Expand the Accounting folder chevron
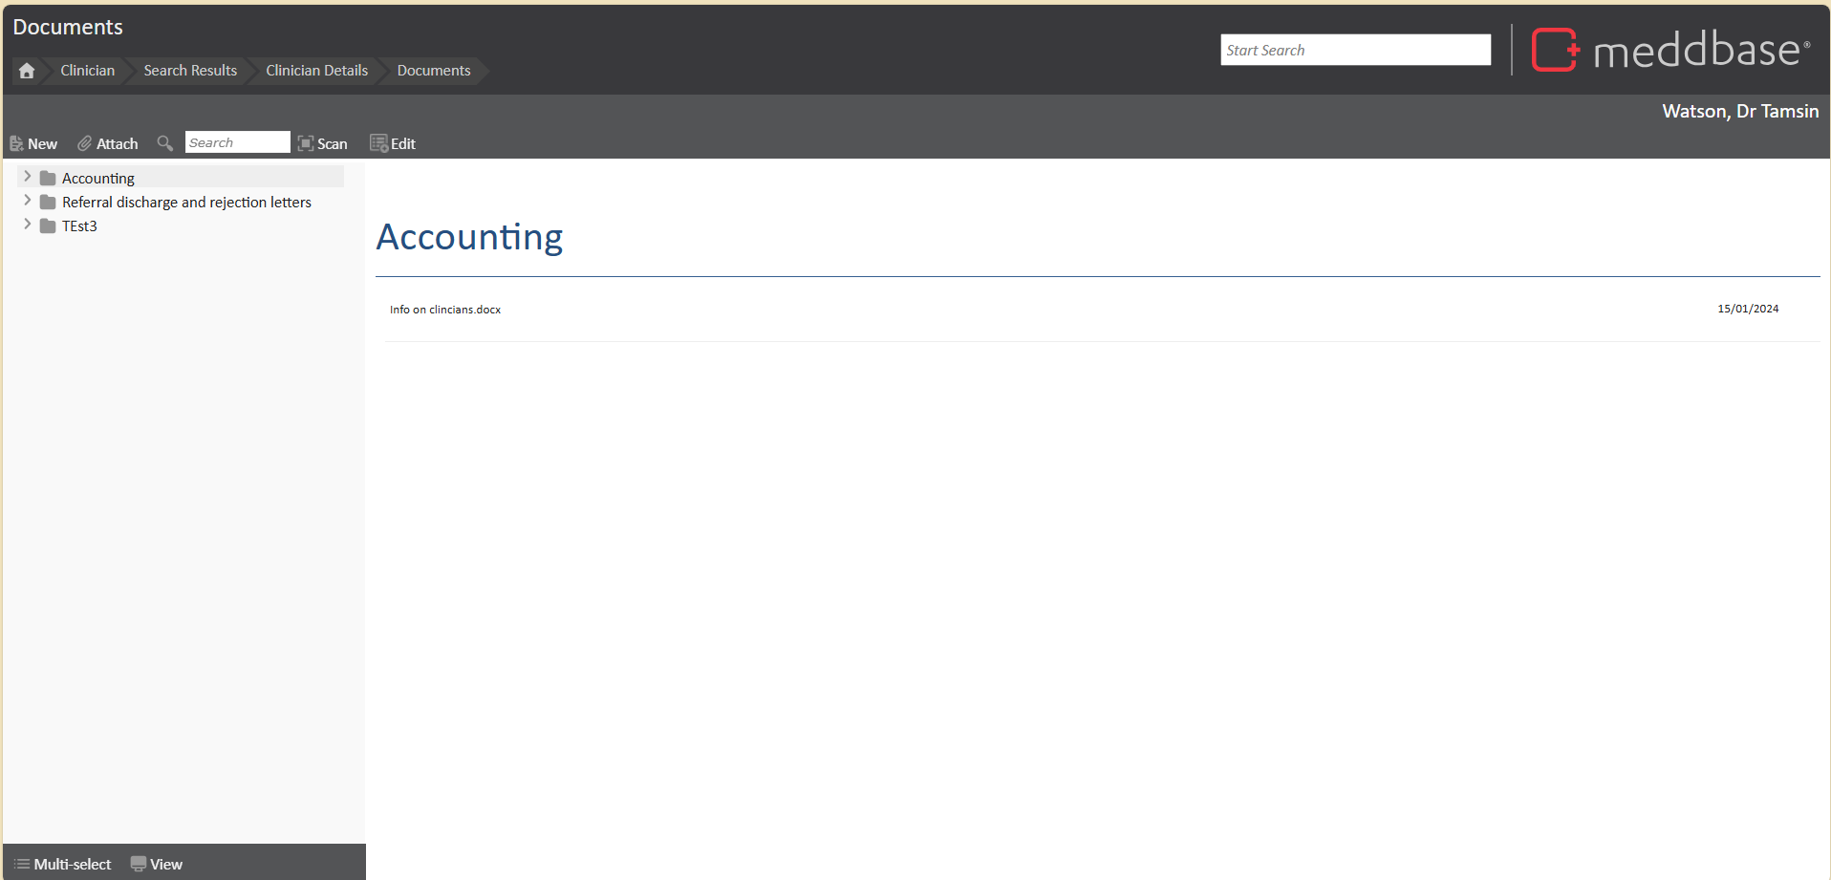Image resolution: width=1831 pixels, height=880 pixels. click(x=27, y=177)
